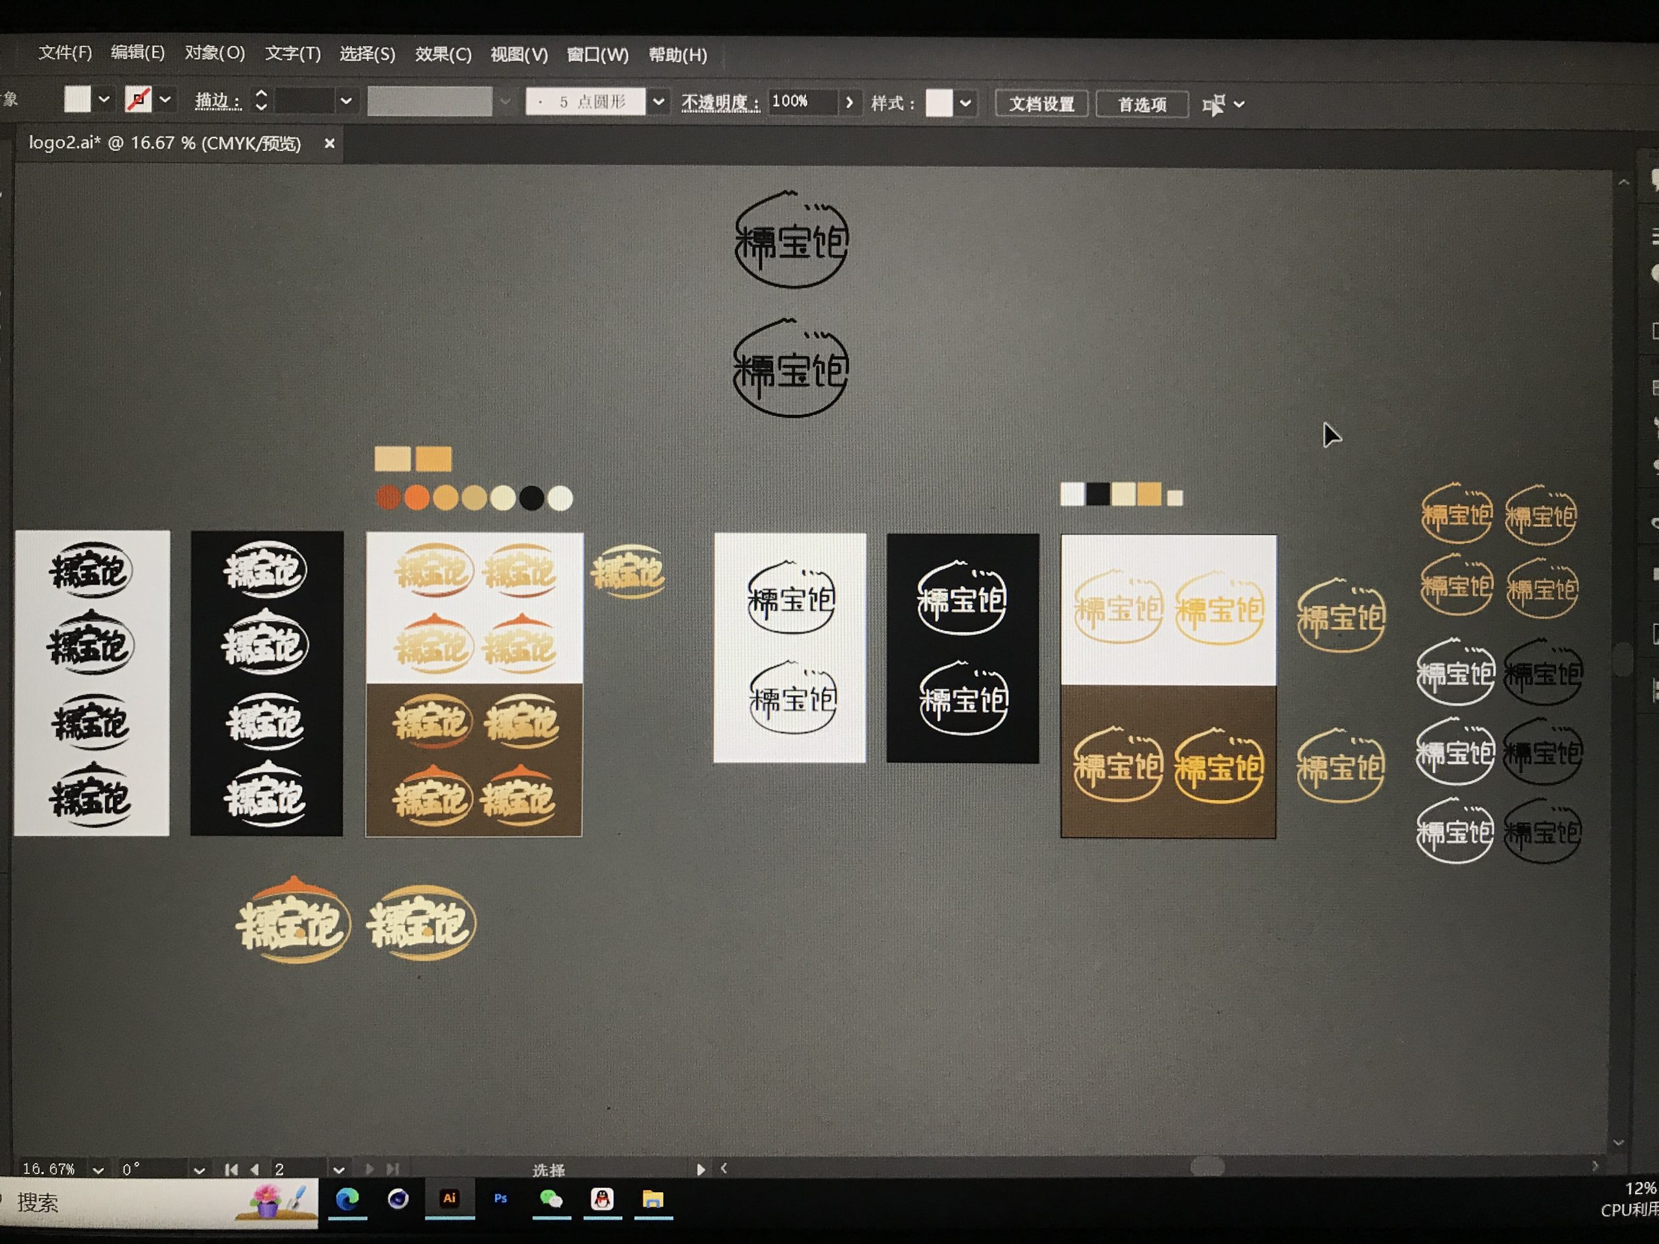Open the 5点圆形 brush profile dropdown

(x=658, y=102)
